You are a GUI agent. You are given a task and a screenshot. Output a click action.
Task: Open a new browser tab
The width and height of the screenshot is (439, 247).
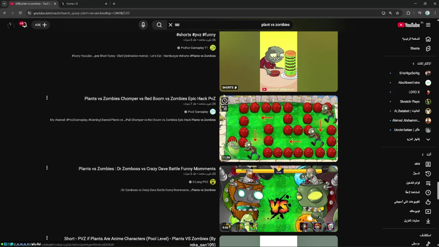click(114, 4)
